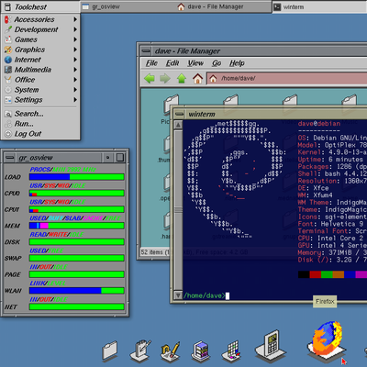
Task: Expand the Development submenu arrow
Action: click(75, 29)
